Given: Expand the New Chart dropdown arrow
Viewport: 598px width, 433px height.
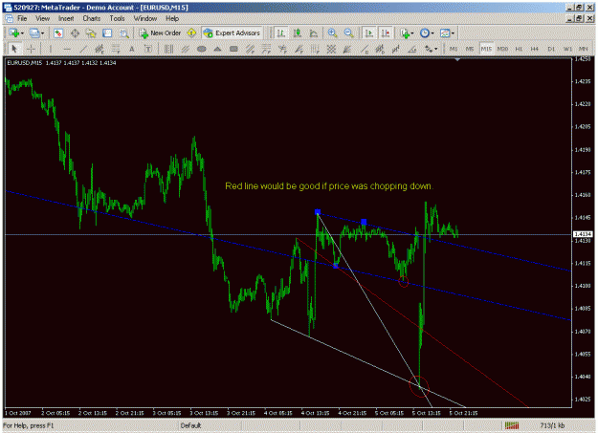Looking at the screenshot, I should point(23,33).
